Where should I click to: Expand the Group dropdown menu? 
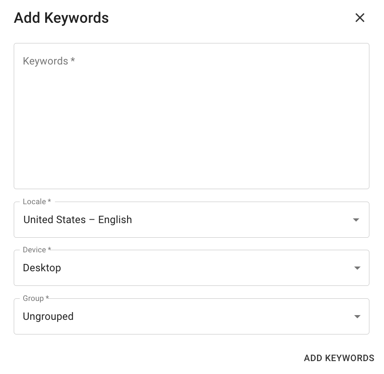(x=191, y=316)
